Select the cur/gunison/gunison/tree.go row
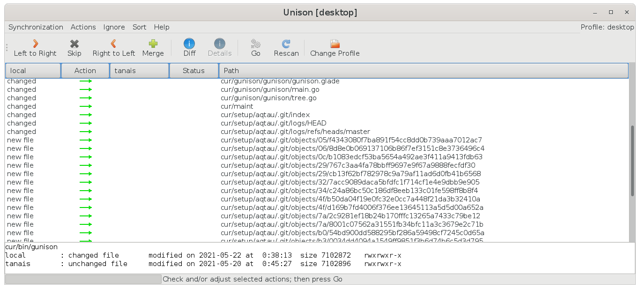 pyautogui.click(x=317, y=98)
